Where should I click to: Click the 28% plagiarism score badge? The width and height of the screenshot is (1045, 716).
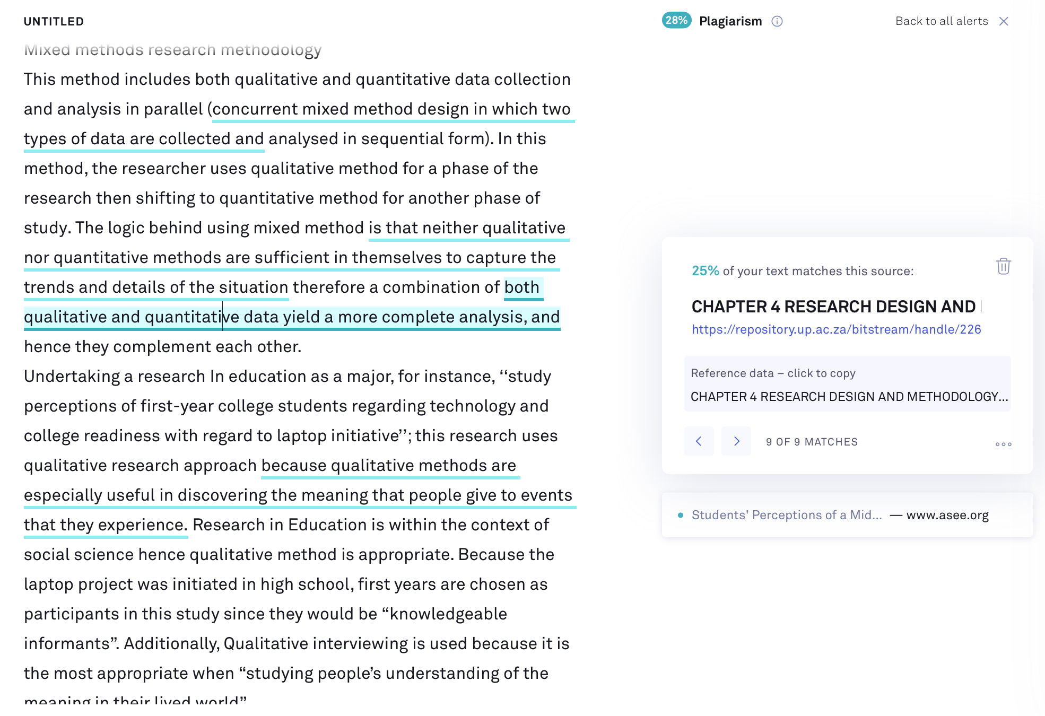(676, 20)
